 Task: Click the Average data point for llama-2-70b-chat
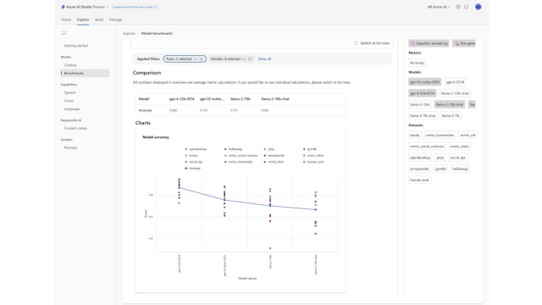click(316, 209)
